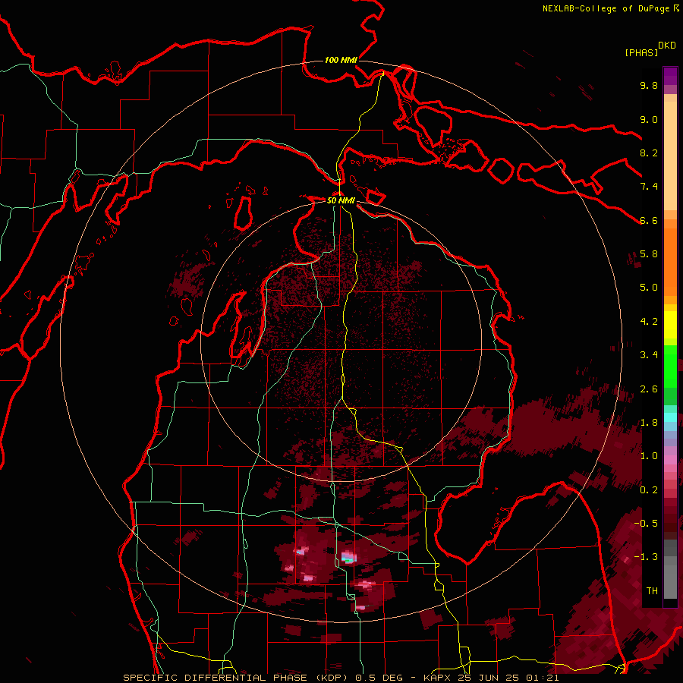
Task: Select the 9.8 scale value
Action: pyautogui.click(x=649, y=85)
